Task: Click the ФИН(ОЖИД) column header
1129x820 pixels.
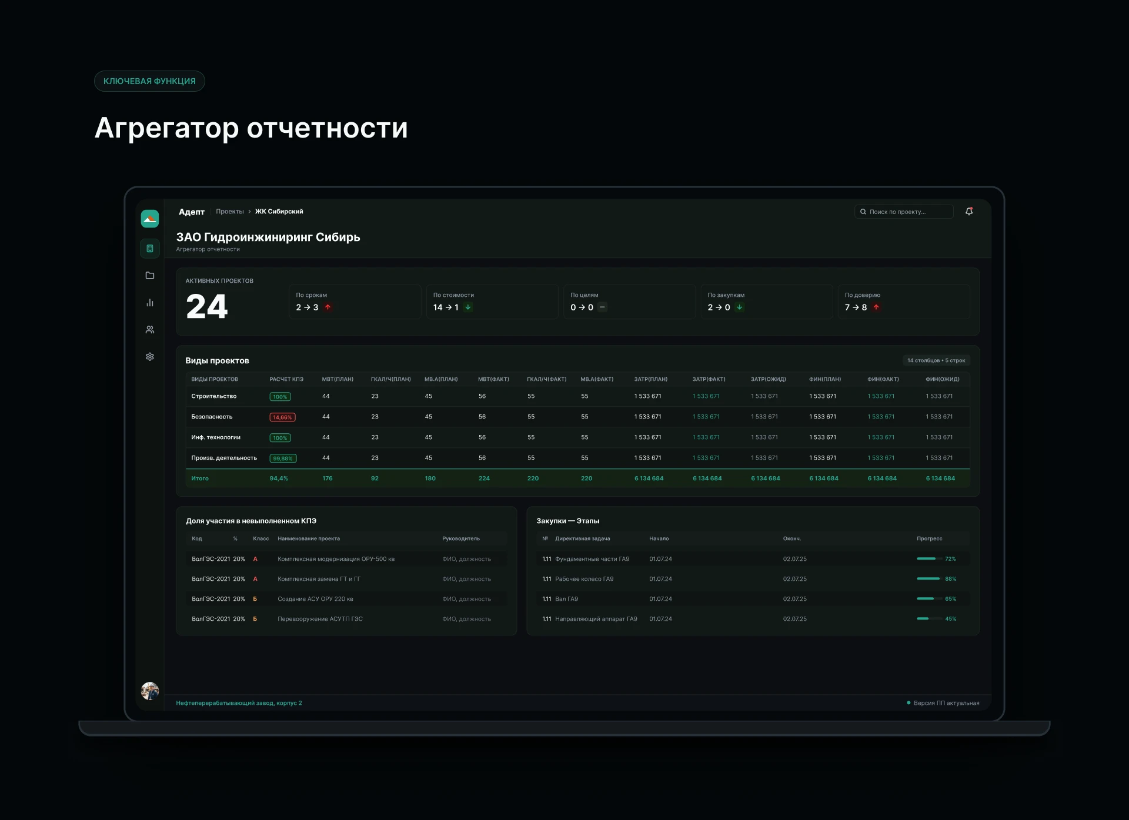Action: point(943,379)
